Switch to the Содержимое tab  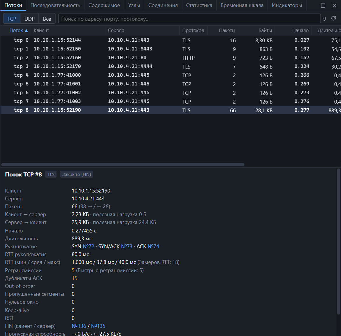coord(104,6)
